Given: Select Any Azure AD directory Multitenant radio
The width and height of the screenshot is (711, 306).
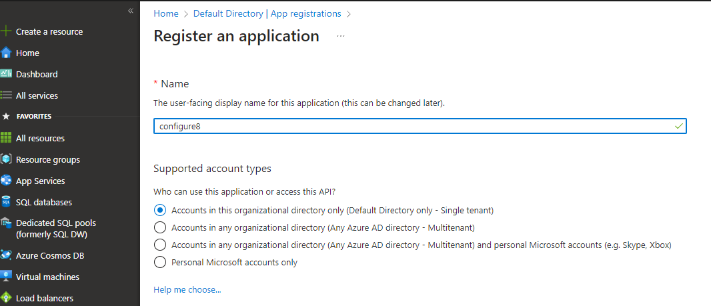Looking at the screenshot, I should coord(160,227).
